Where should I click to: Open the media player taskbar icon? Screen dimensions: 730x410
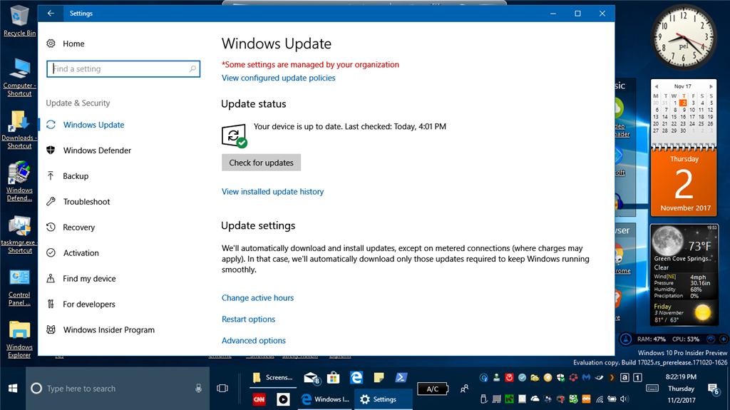coord(282,399)
